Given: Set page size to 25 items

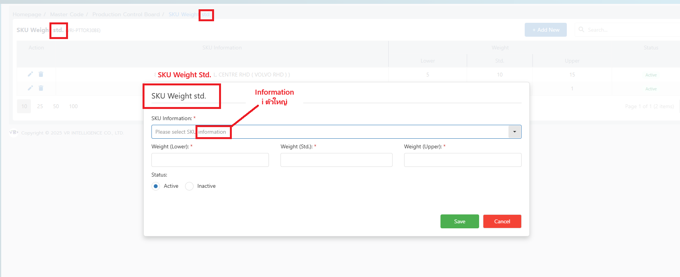Looking at the screenshot, I should [x=40, y=106].
